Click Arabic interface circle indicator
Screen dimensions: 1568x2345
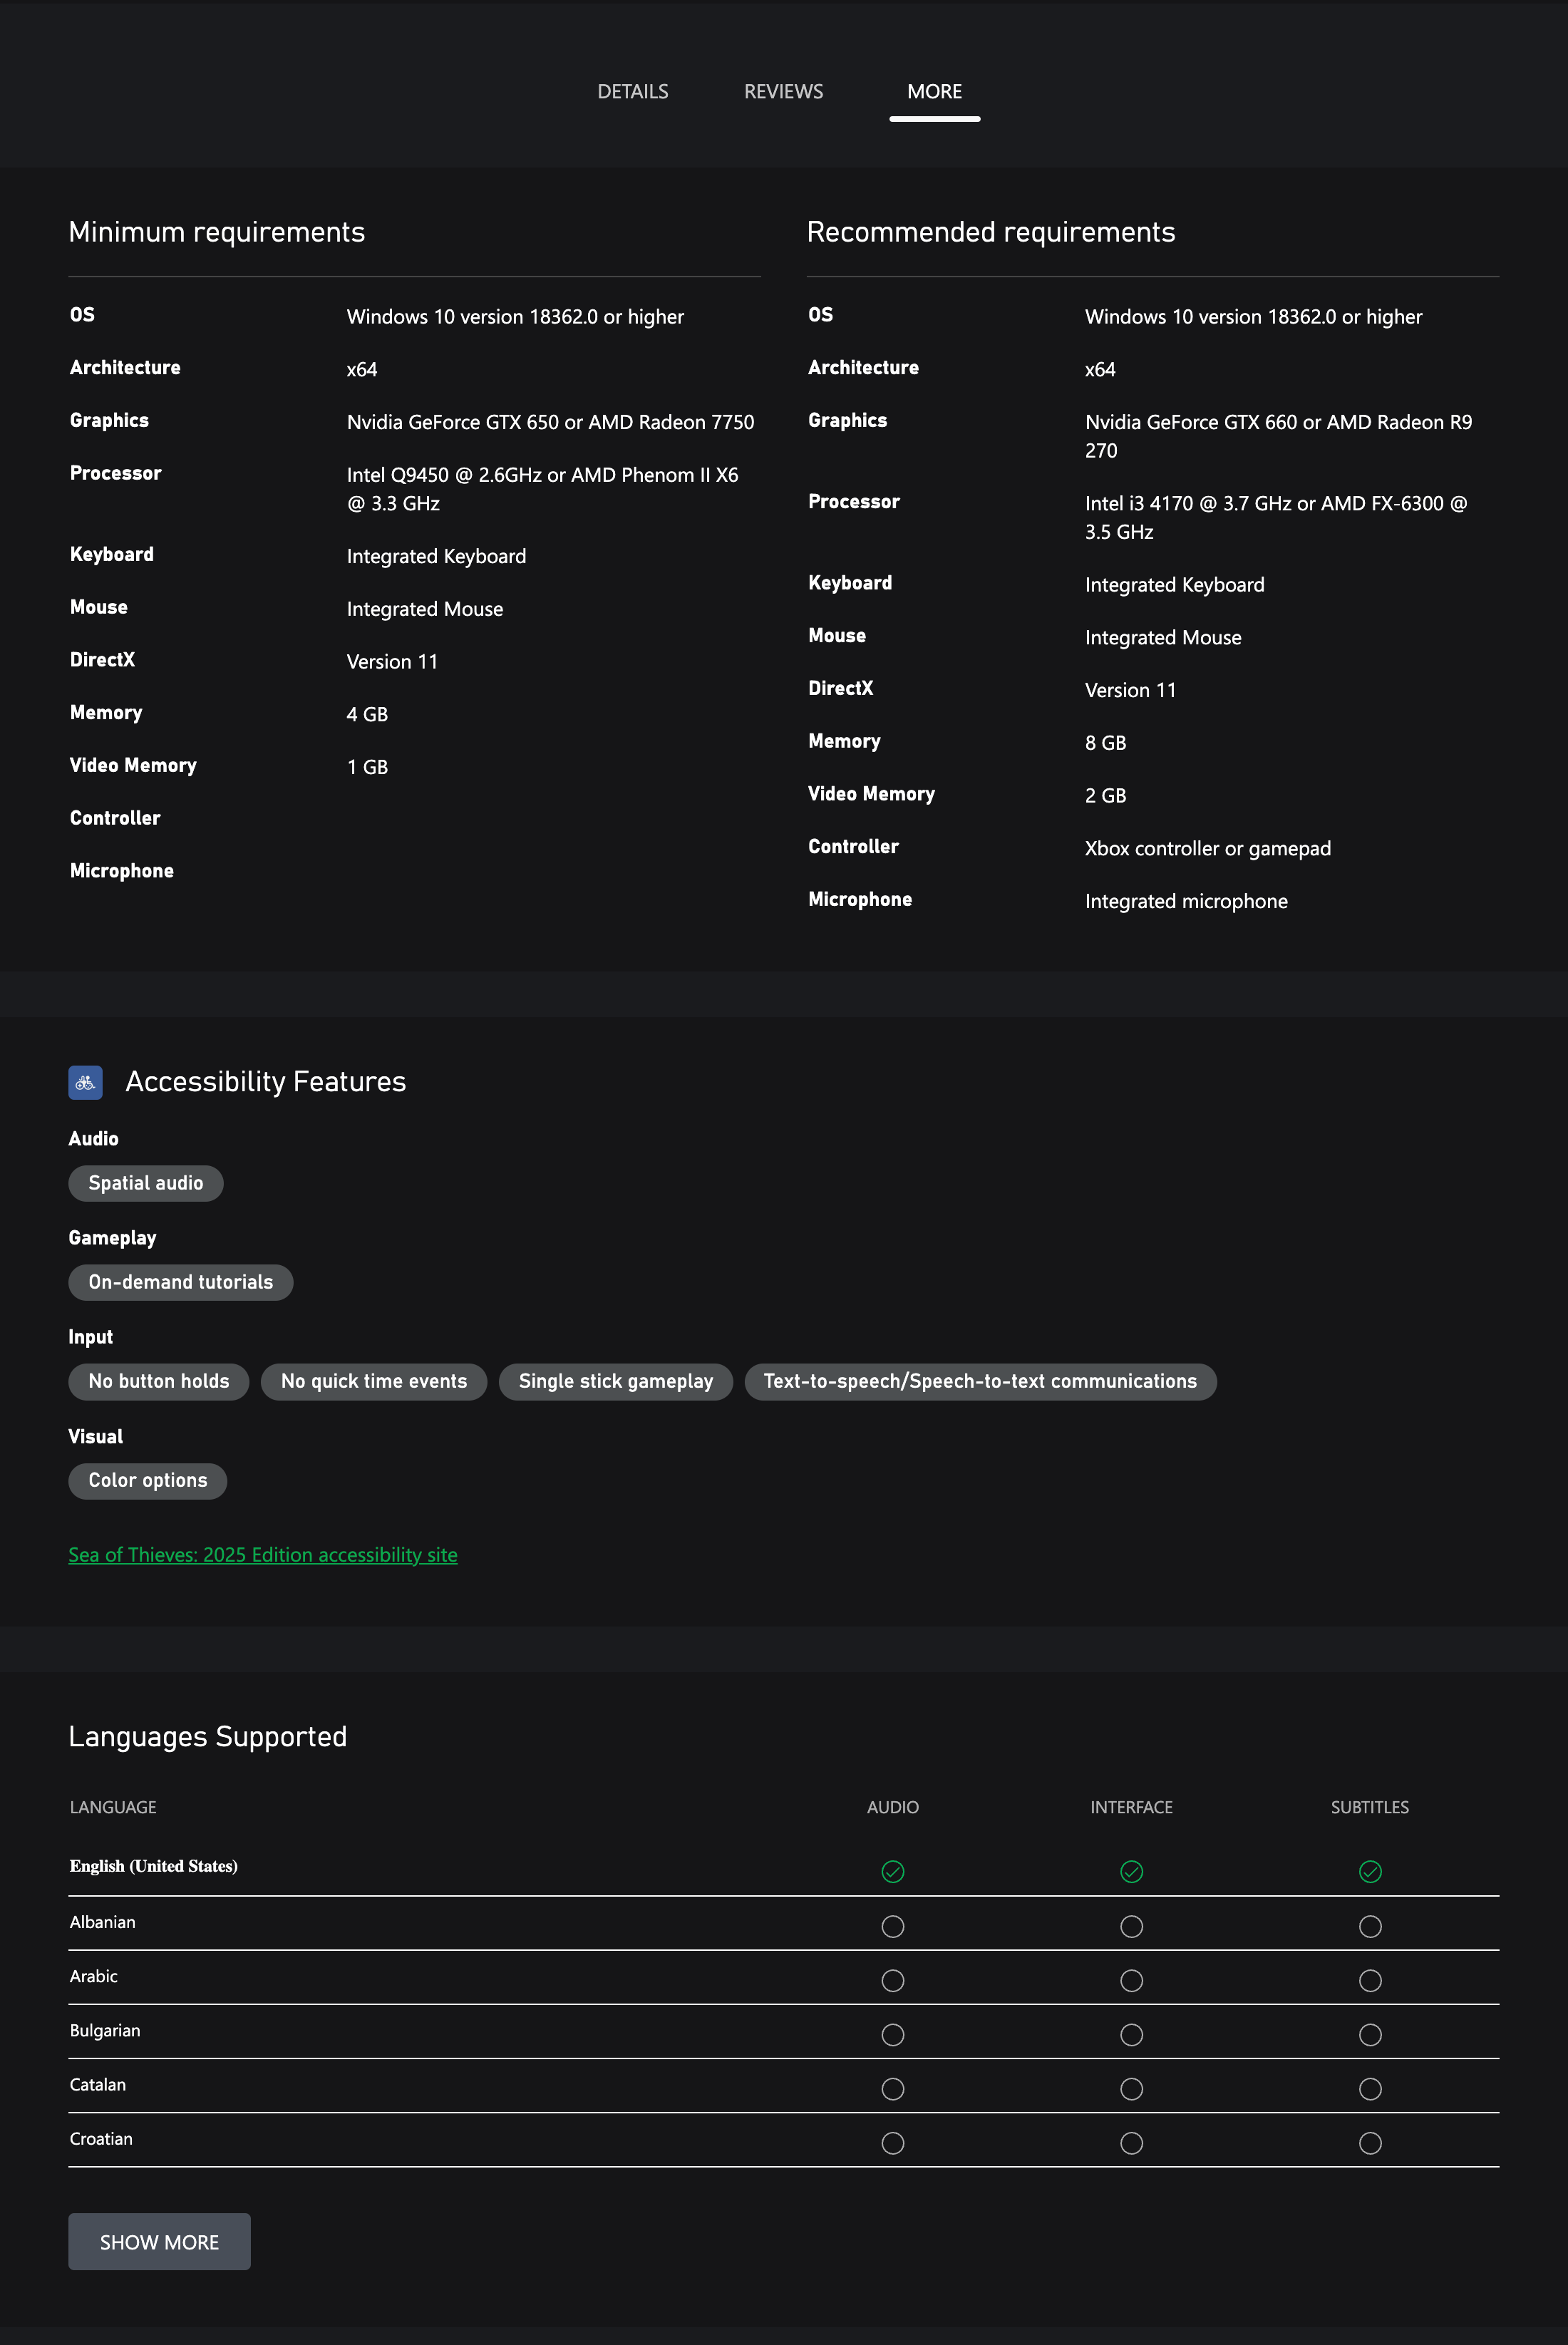[1131, 1980]
